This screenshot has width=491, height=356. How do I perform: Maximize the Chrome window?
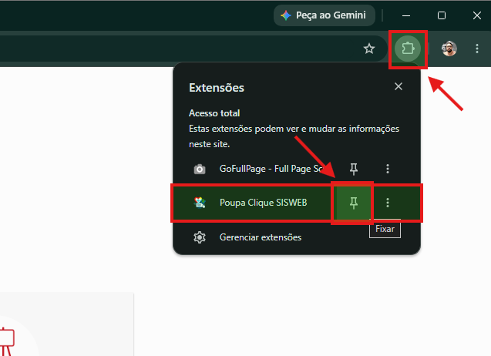click(442, 15)
